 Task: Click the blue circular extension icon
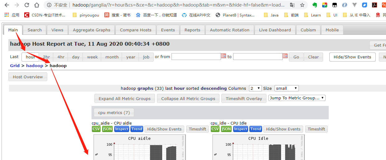click(x=344, y=5)
